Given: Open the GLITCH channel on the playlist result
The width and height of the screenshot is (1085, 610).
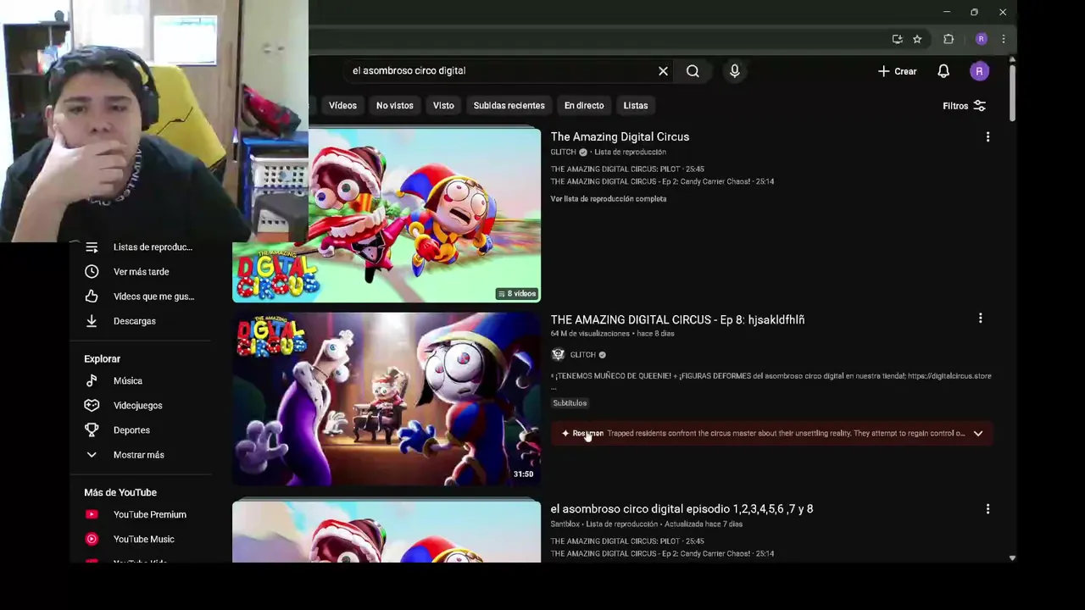Looking at the screenshot, I should (x=563, y=152).
